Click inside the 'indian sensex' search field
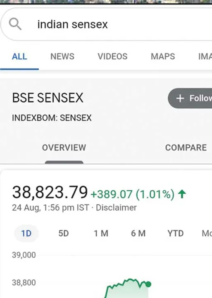The height and width of the screenshot is (298, 212). 107,24
